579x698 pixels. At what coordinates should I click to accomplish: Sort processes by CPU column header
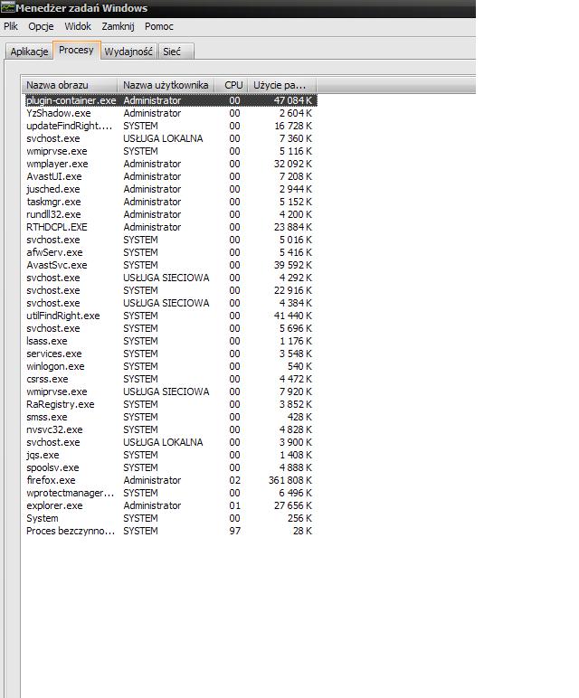[x=233, y=84]
